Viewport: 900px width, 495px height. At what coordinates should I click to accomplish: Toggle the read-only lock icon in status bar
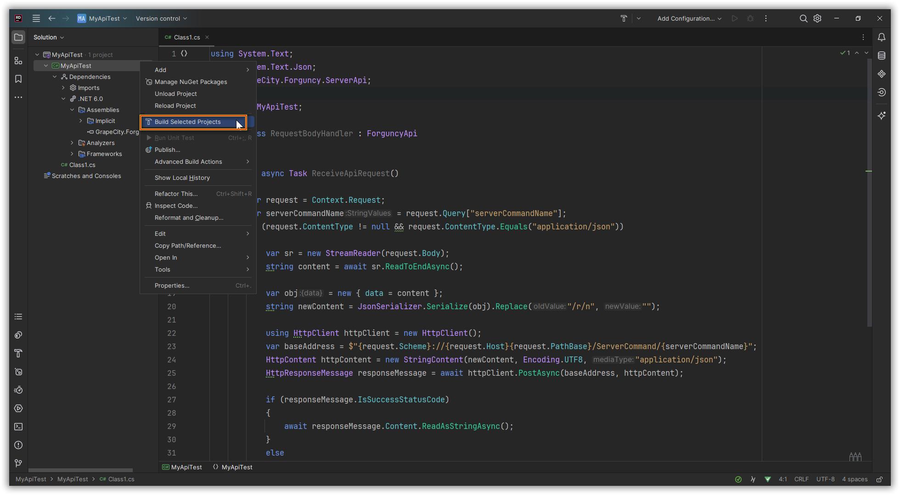point(879,479)
